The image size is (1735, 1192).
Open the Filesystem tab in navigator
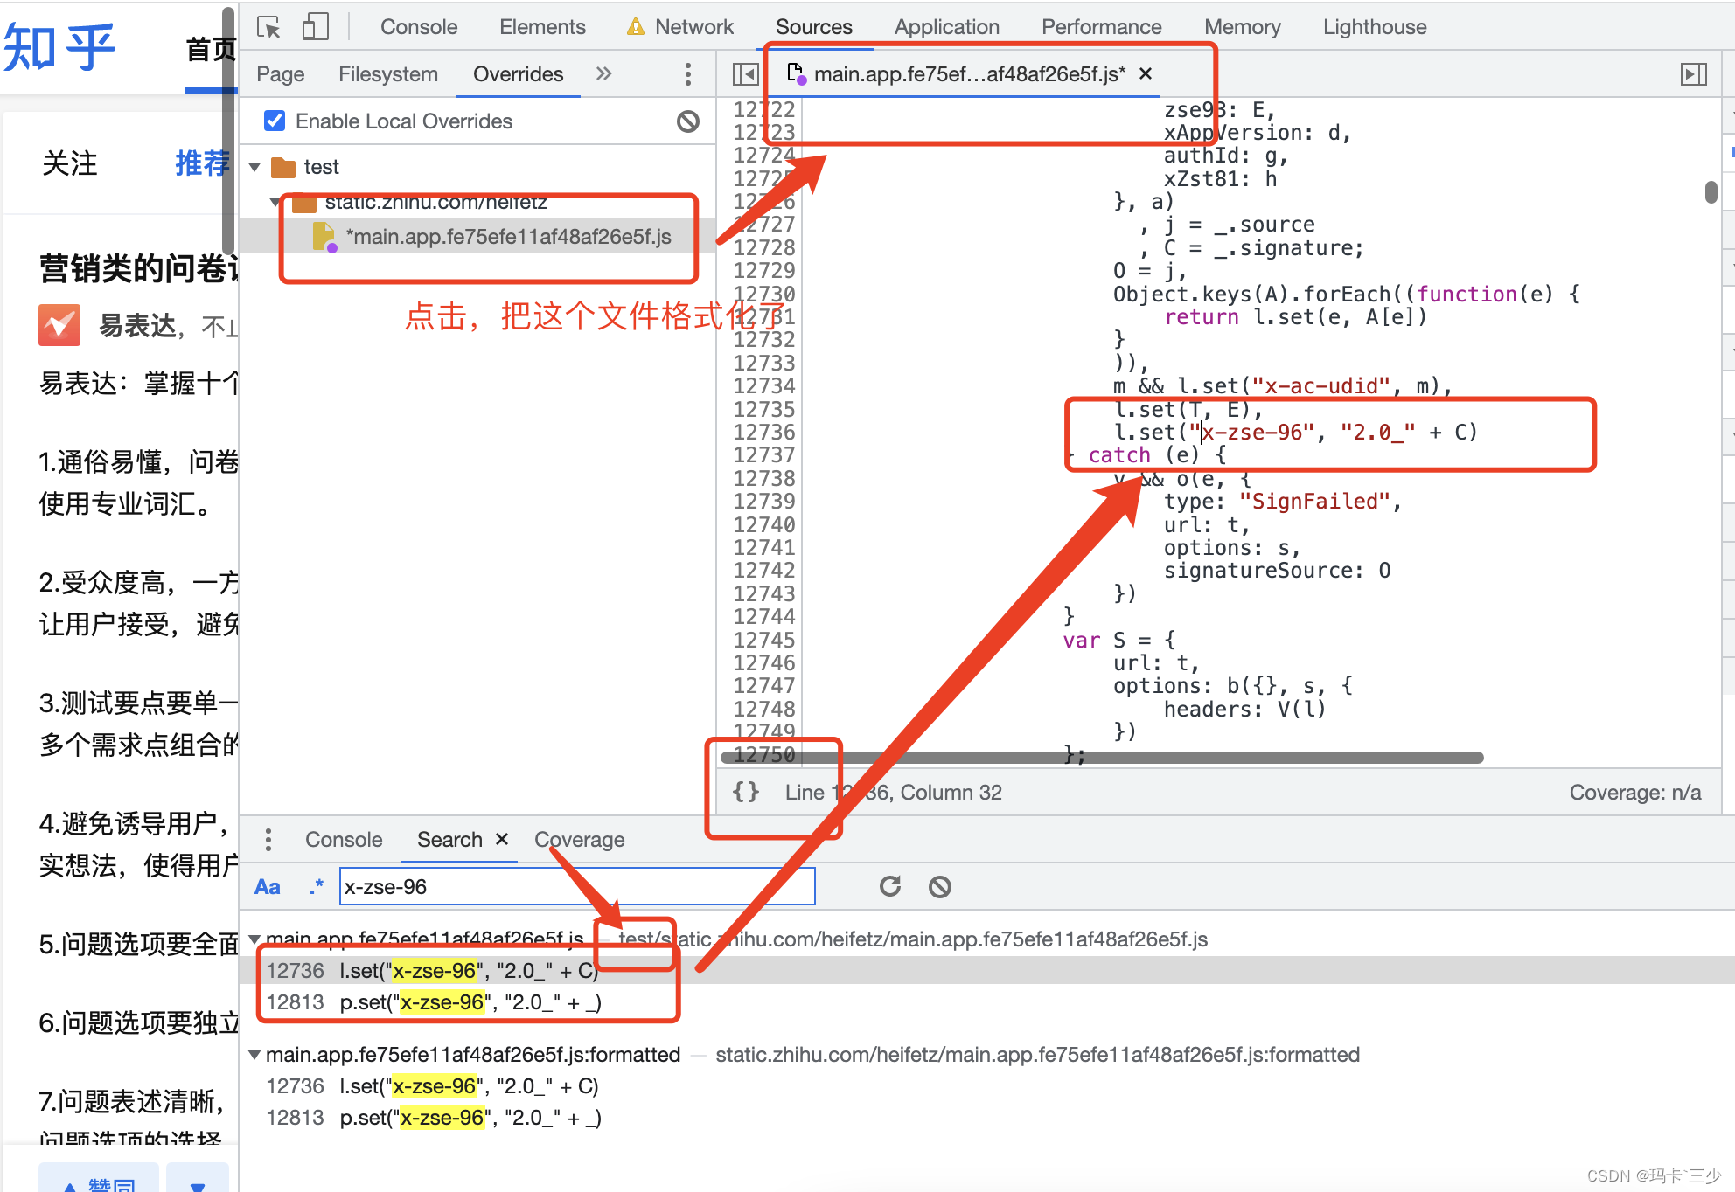[x=388, y=74]
